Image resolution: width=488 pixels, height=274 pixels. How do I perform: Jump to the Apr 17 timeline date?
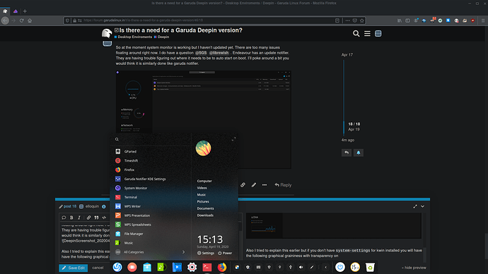[347, 54]
